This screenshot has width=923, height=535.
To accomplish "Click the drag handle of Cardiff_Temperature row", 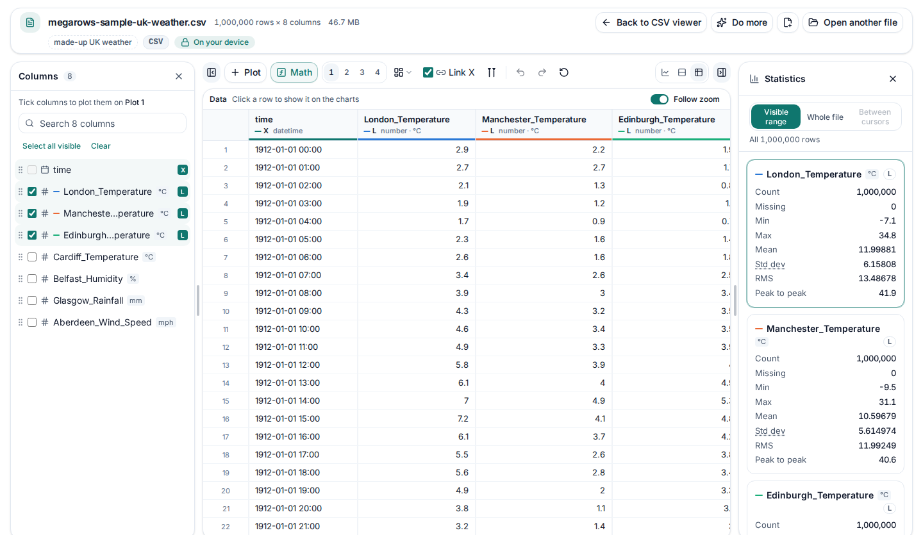I will (x=21, y=257).
